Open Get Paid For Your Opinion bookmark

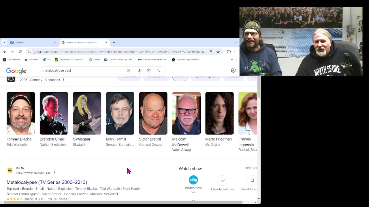pyautogui.click(x=70, y=60)
